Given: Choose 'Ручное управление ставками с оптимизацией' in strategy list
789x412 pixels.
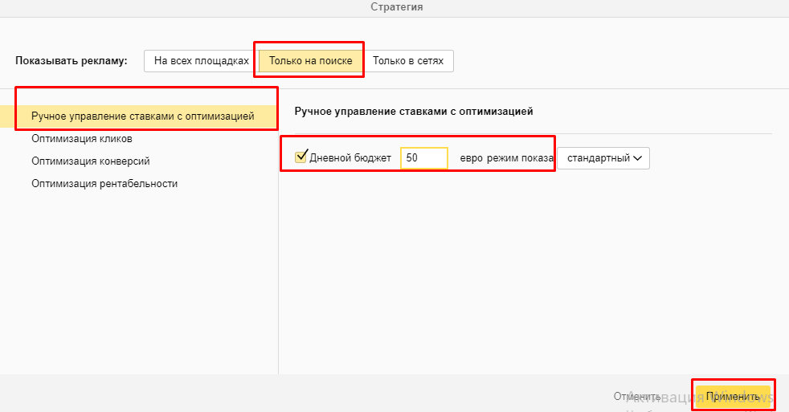Looking at the screenshot, I should (139, 116).
